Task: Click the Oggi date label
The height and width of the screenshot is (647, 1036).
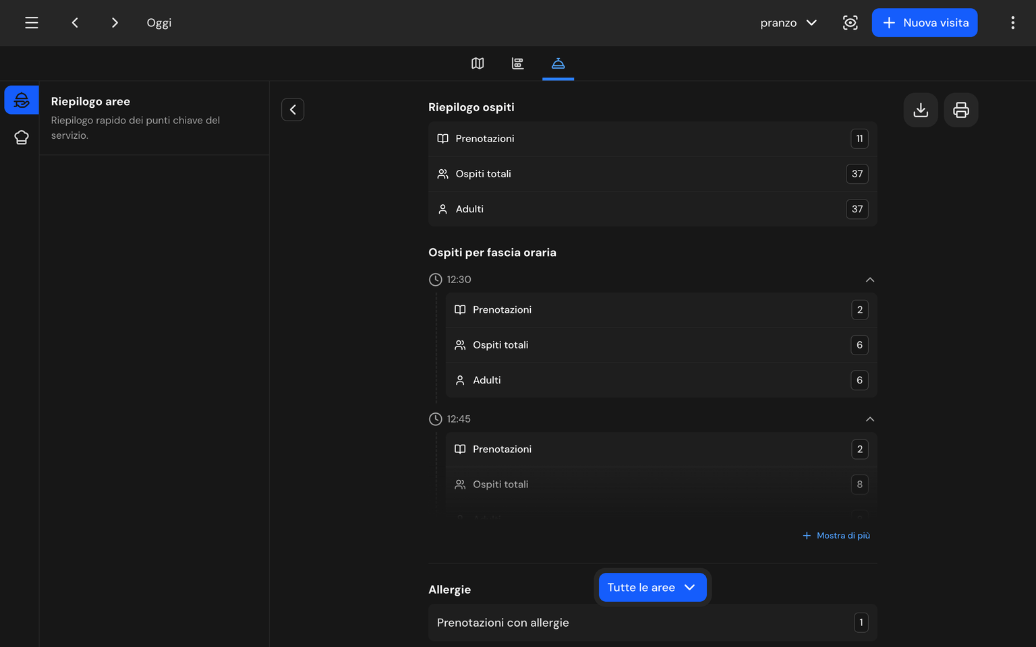Action: click(159, 23)
